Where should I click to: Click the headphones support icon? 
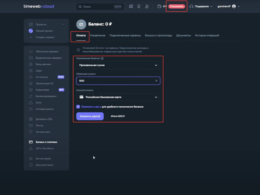tap(191, 6)
